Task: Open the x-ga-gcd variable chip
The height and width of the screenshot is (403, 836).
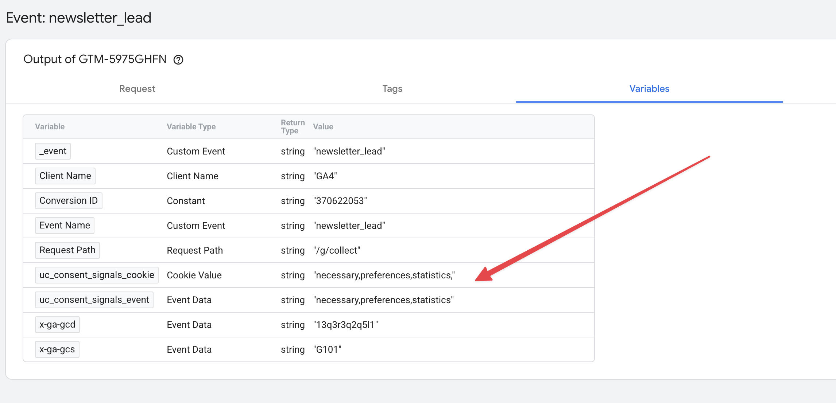Action: click(57, 325)
